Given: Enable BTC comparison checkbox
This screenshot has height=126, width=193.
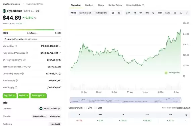Looking at the screenshot, I should pyautogui.click(x=85, y=108).
